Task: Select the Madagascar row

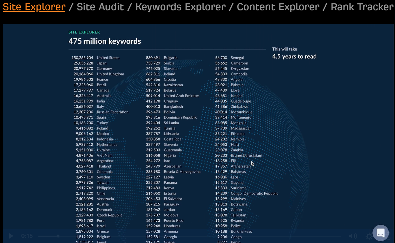Action: pyautogui.click(x=233, y=128)
